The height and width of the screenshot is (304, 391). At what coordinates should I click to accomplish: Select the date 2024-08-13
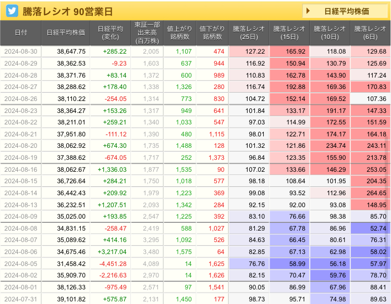click(x=21, y=205)
